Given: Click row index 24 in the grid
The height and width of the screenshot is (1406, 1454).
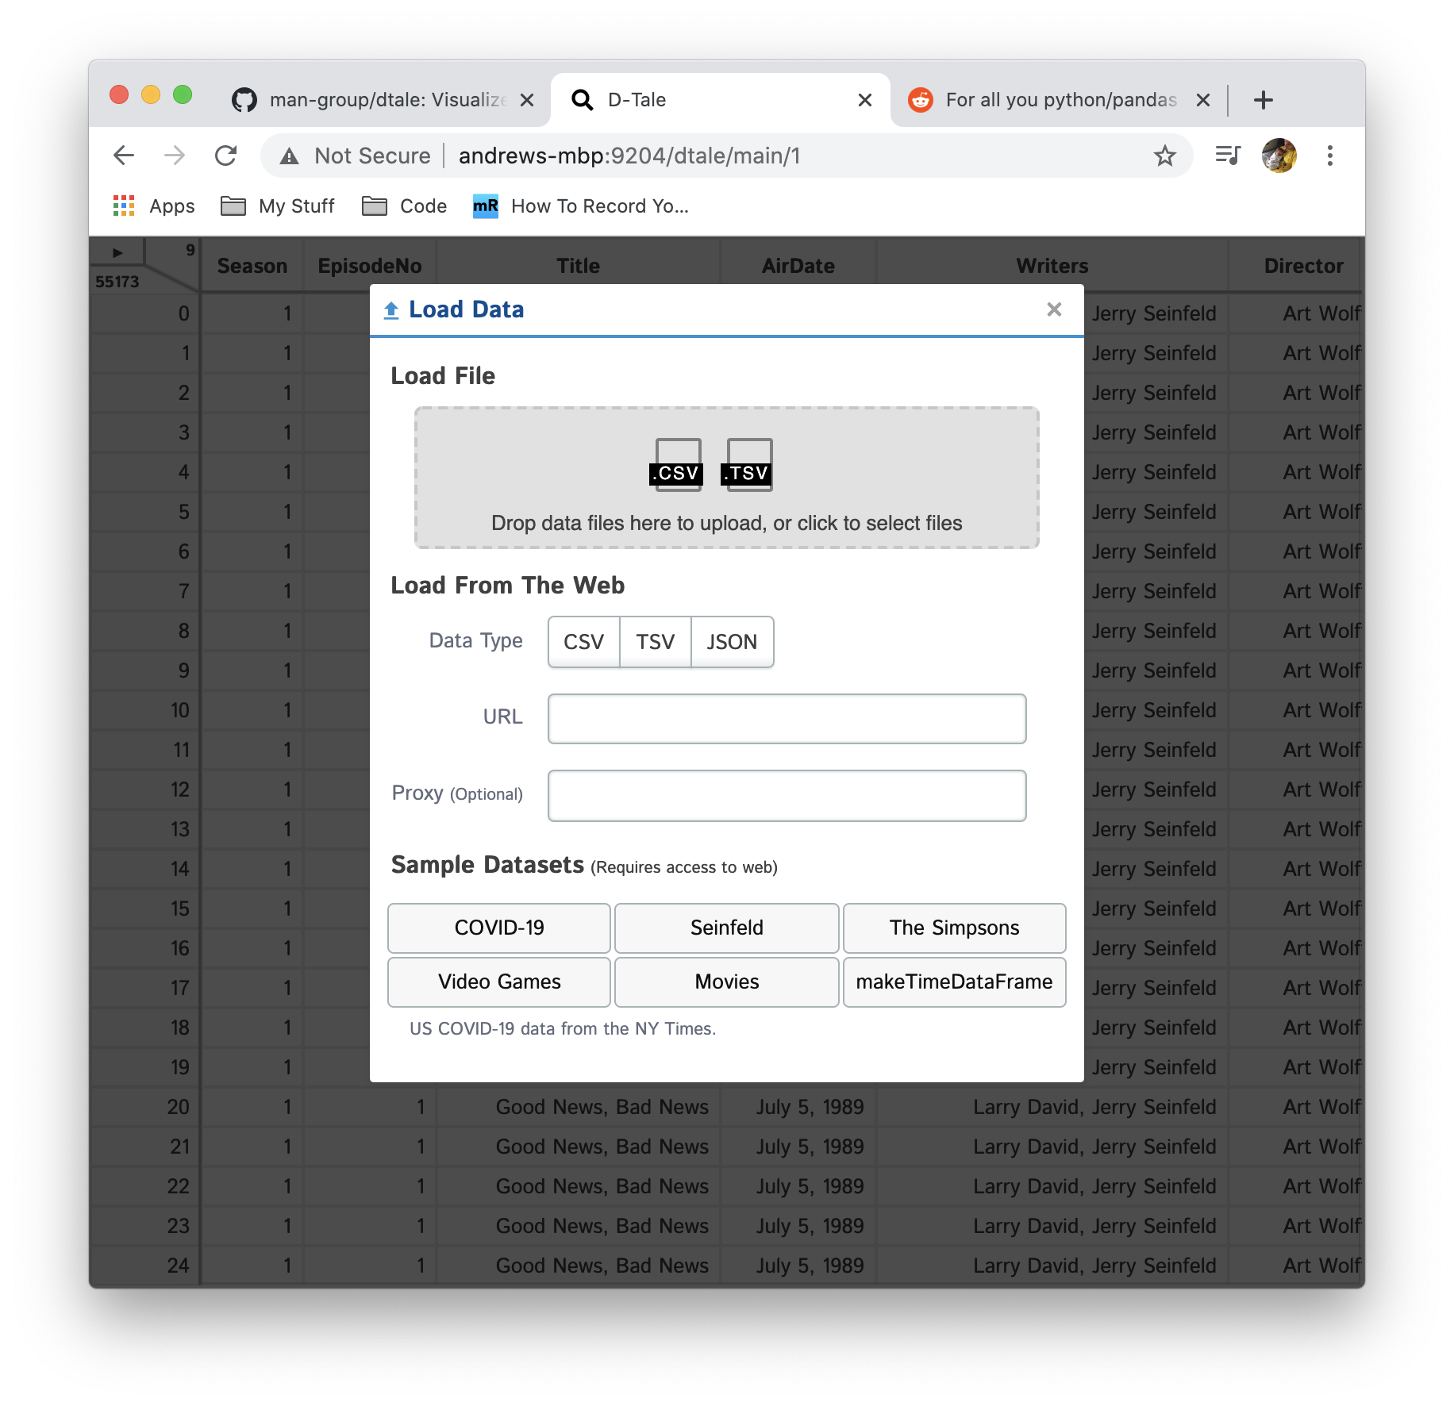Looking at the screenshot, I should (144, 1266).
